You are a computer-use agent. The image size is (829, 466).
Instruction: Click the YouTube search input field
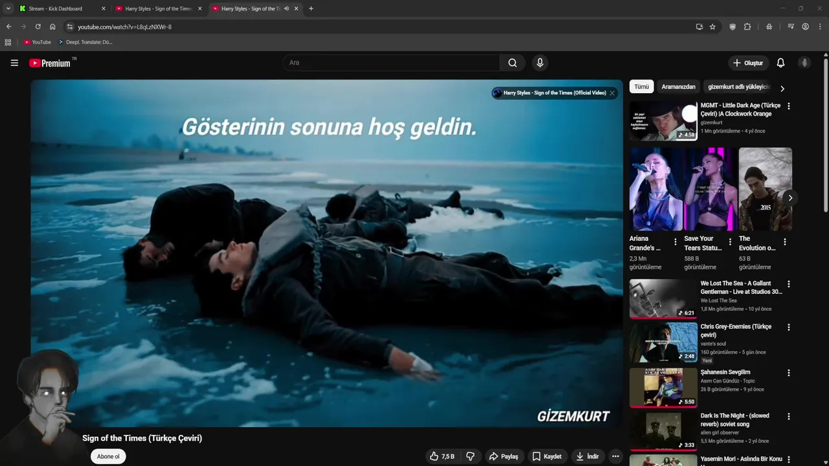391,63
